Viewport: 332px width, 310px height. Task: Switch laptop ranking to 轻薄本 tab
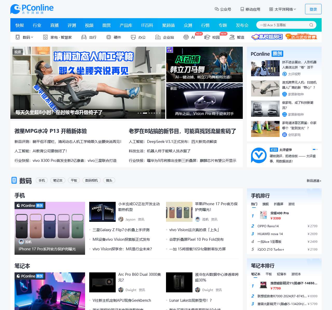point(282,274)
